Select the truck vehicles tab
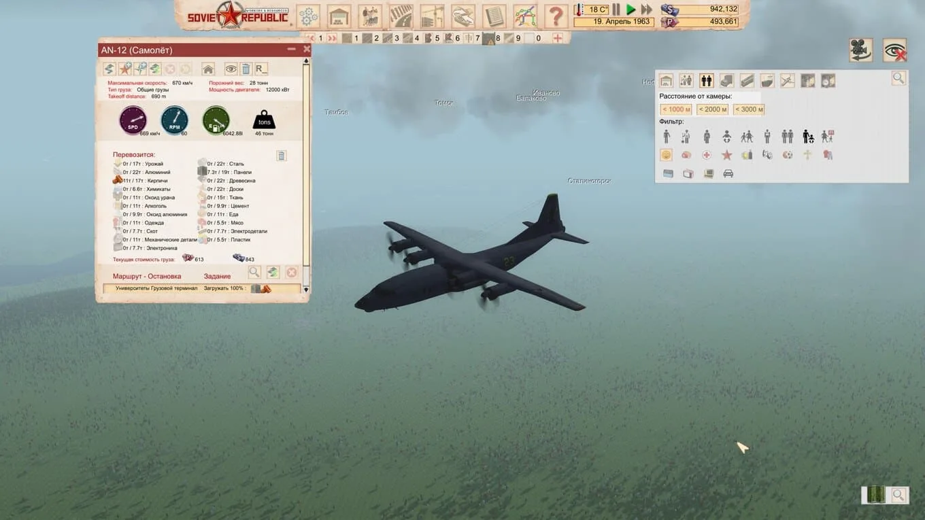925x520 pixels. tap(727, 81)
